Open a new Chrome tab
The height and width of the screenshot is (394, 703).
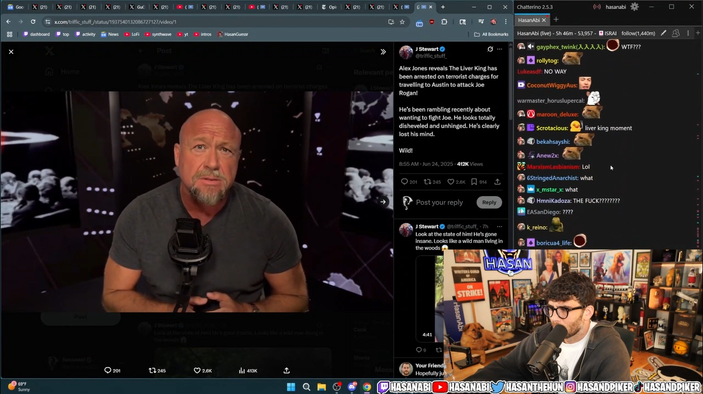tap(443, 7)
